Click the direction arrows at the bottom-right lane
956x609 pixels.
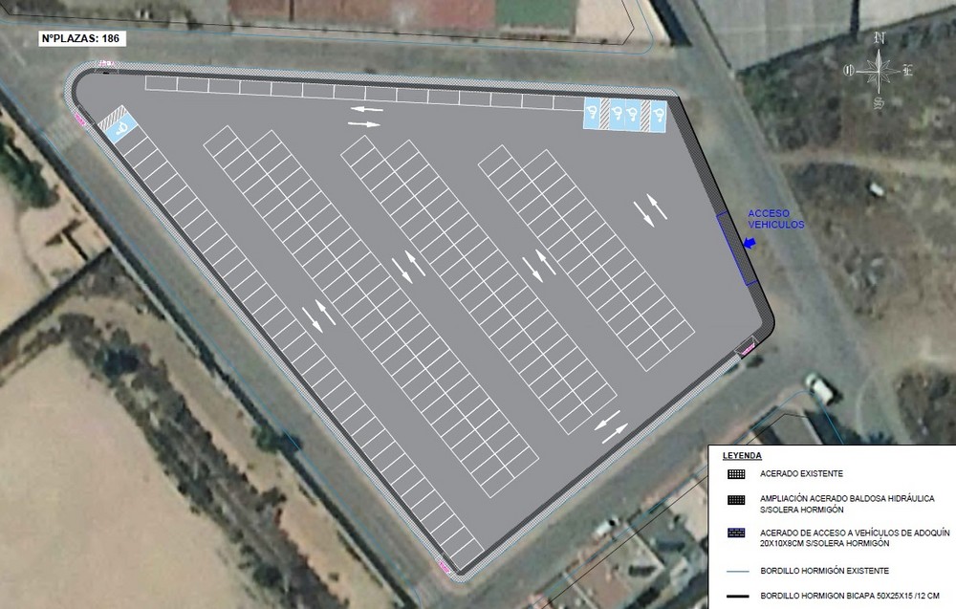coord(612,427)
